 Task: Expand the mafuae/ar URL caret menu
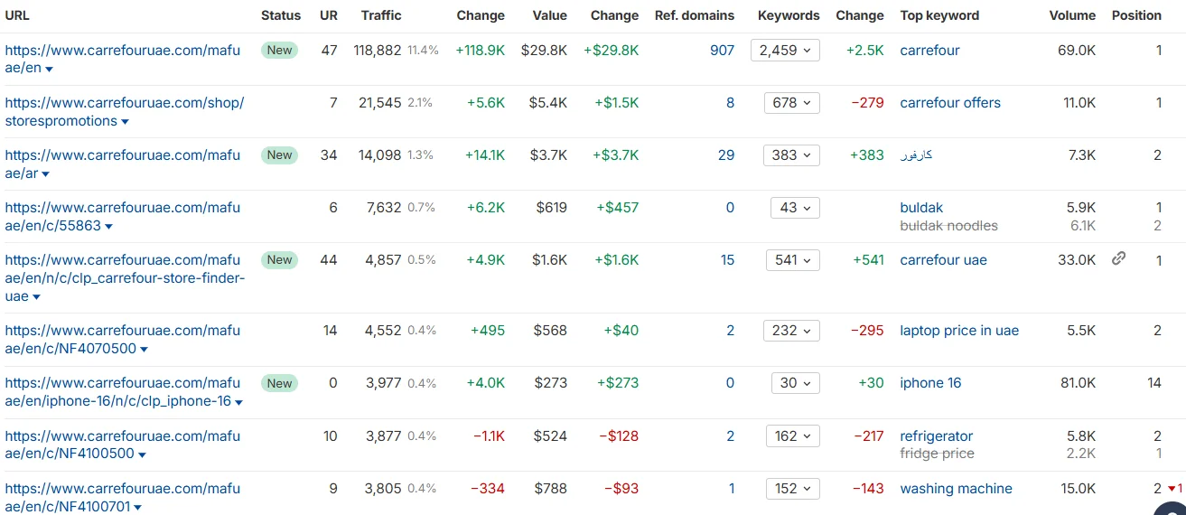pos(45,174)
